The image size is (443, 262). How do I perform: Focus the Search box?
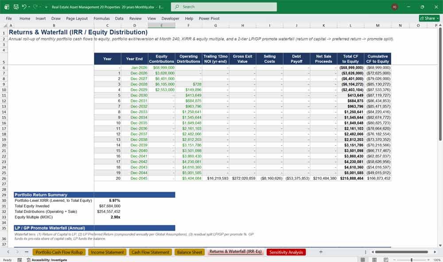pos(224,7)
